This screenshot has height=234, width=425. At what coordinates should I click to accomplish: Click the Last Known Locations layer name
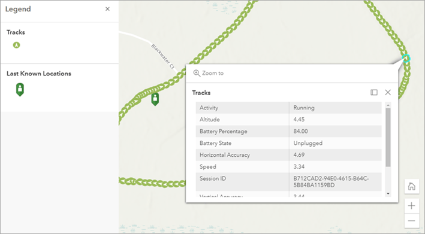pos(39,74)
